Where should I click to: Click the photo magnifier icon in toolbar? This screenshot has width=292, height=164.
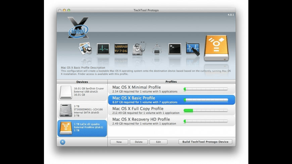86,49
